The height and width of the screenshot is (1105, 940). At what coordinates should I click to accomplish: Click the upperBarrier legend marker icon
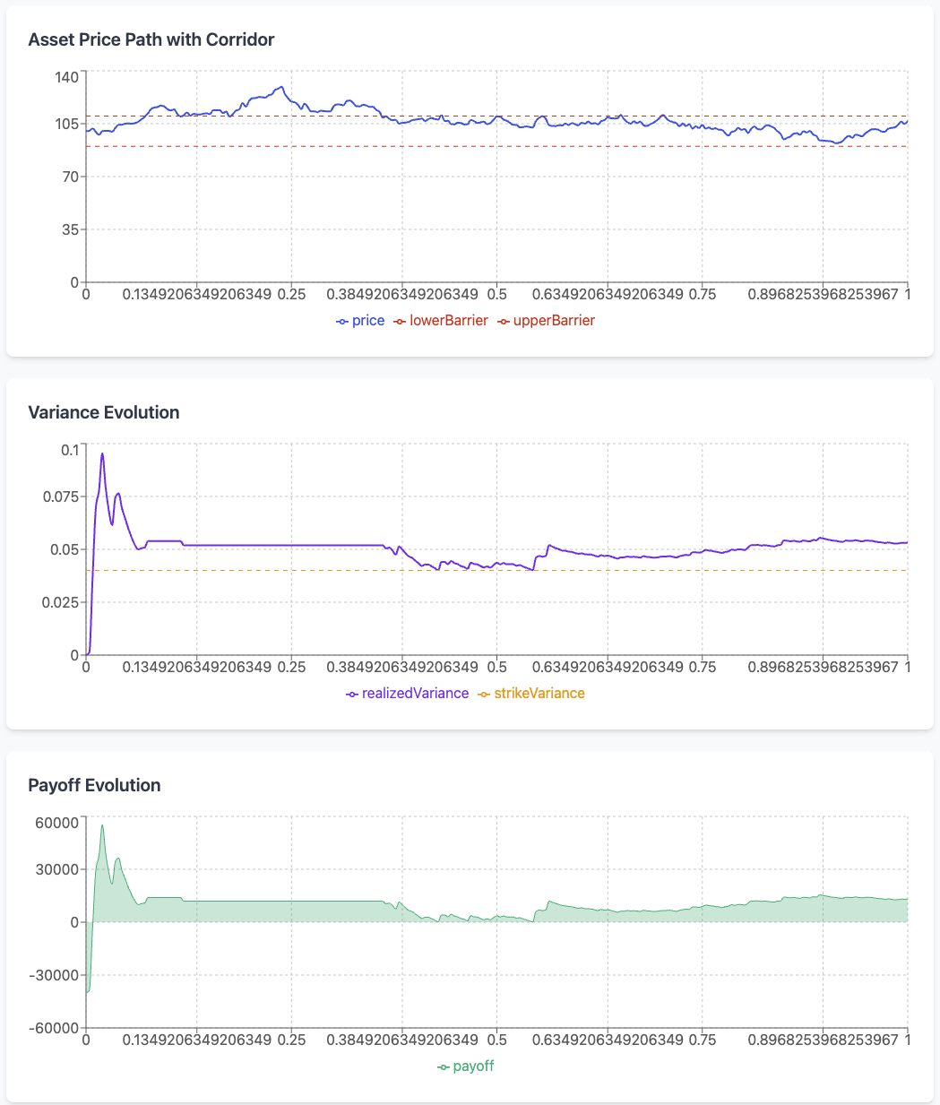click(504, 322)
